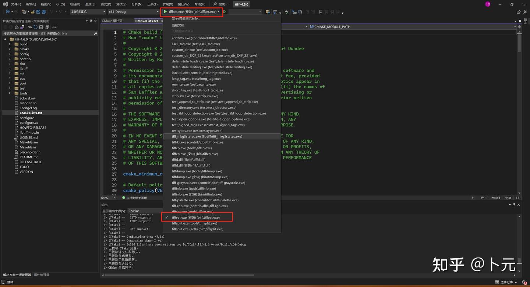Click the bookmark icon in the toolbar
This screenshot has width=530, height=287.
click(x=321, y=12)
